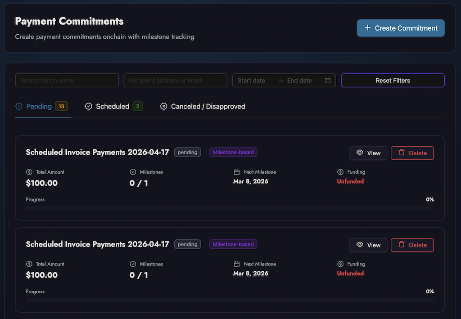Click the Total Amount dollar icon in first card

[x=29, y=172]
